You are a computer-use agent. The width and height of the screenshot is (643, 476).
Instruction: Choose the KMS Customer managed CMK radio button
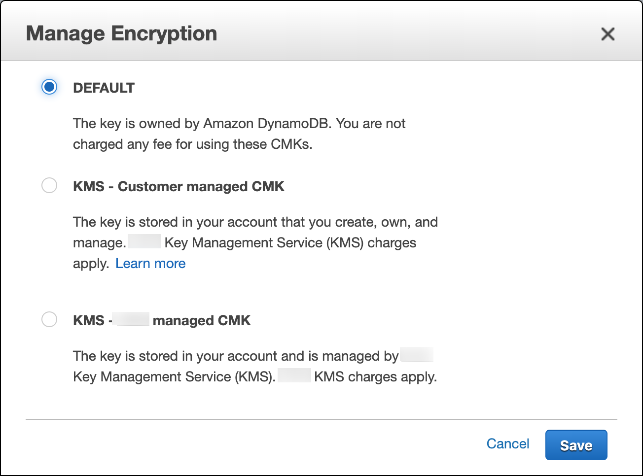click(49, 186)
